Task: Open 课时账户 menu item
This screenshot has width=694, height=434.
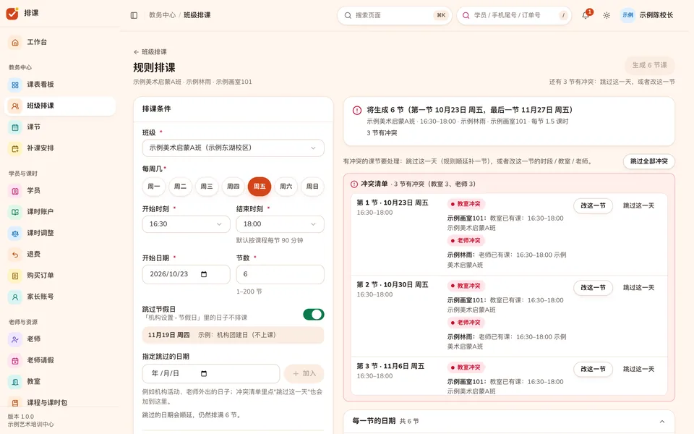Action: (x=60, y=212)
